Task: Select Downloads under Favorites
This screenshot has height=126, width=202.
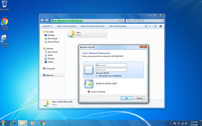Action: click(x=51, y=38)
